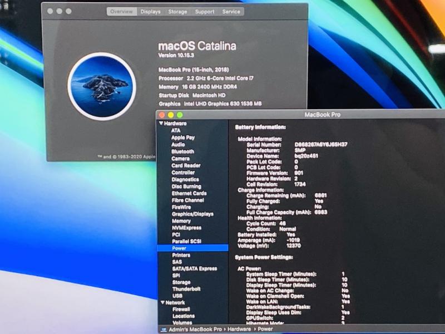Select Memory in the System Information sidebar

pyautogui.click(x=181, y=220)
